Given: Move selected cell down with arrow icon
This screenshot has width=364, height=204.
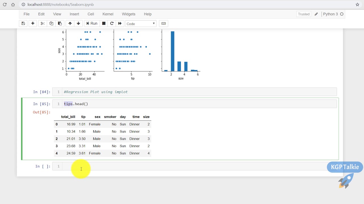Looking at the screenshot, I should 78,24.
